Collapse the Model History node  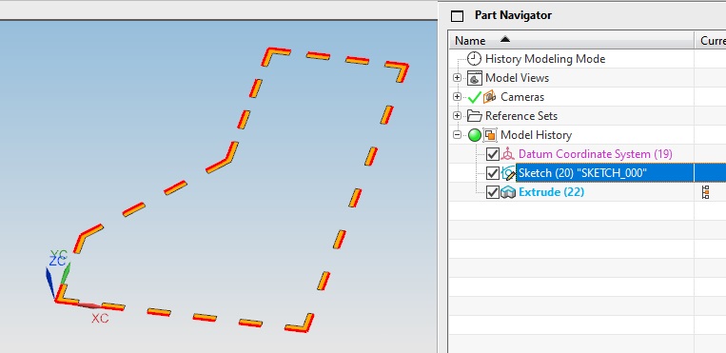pos(458,135)
